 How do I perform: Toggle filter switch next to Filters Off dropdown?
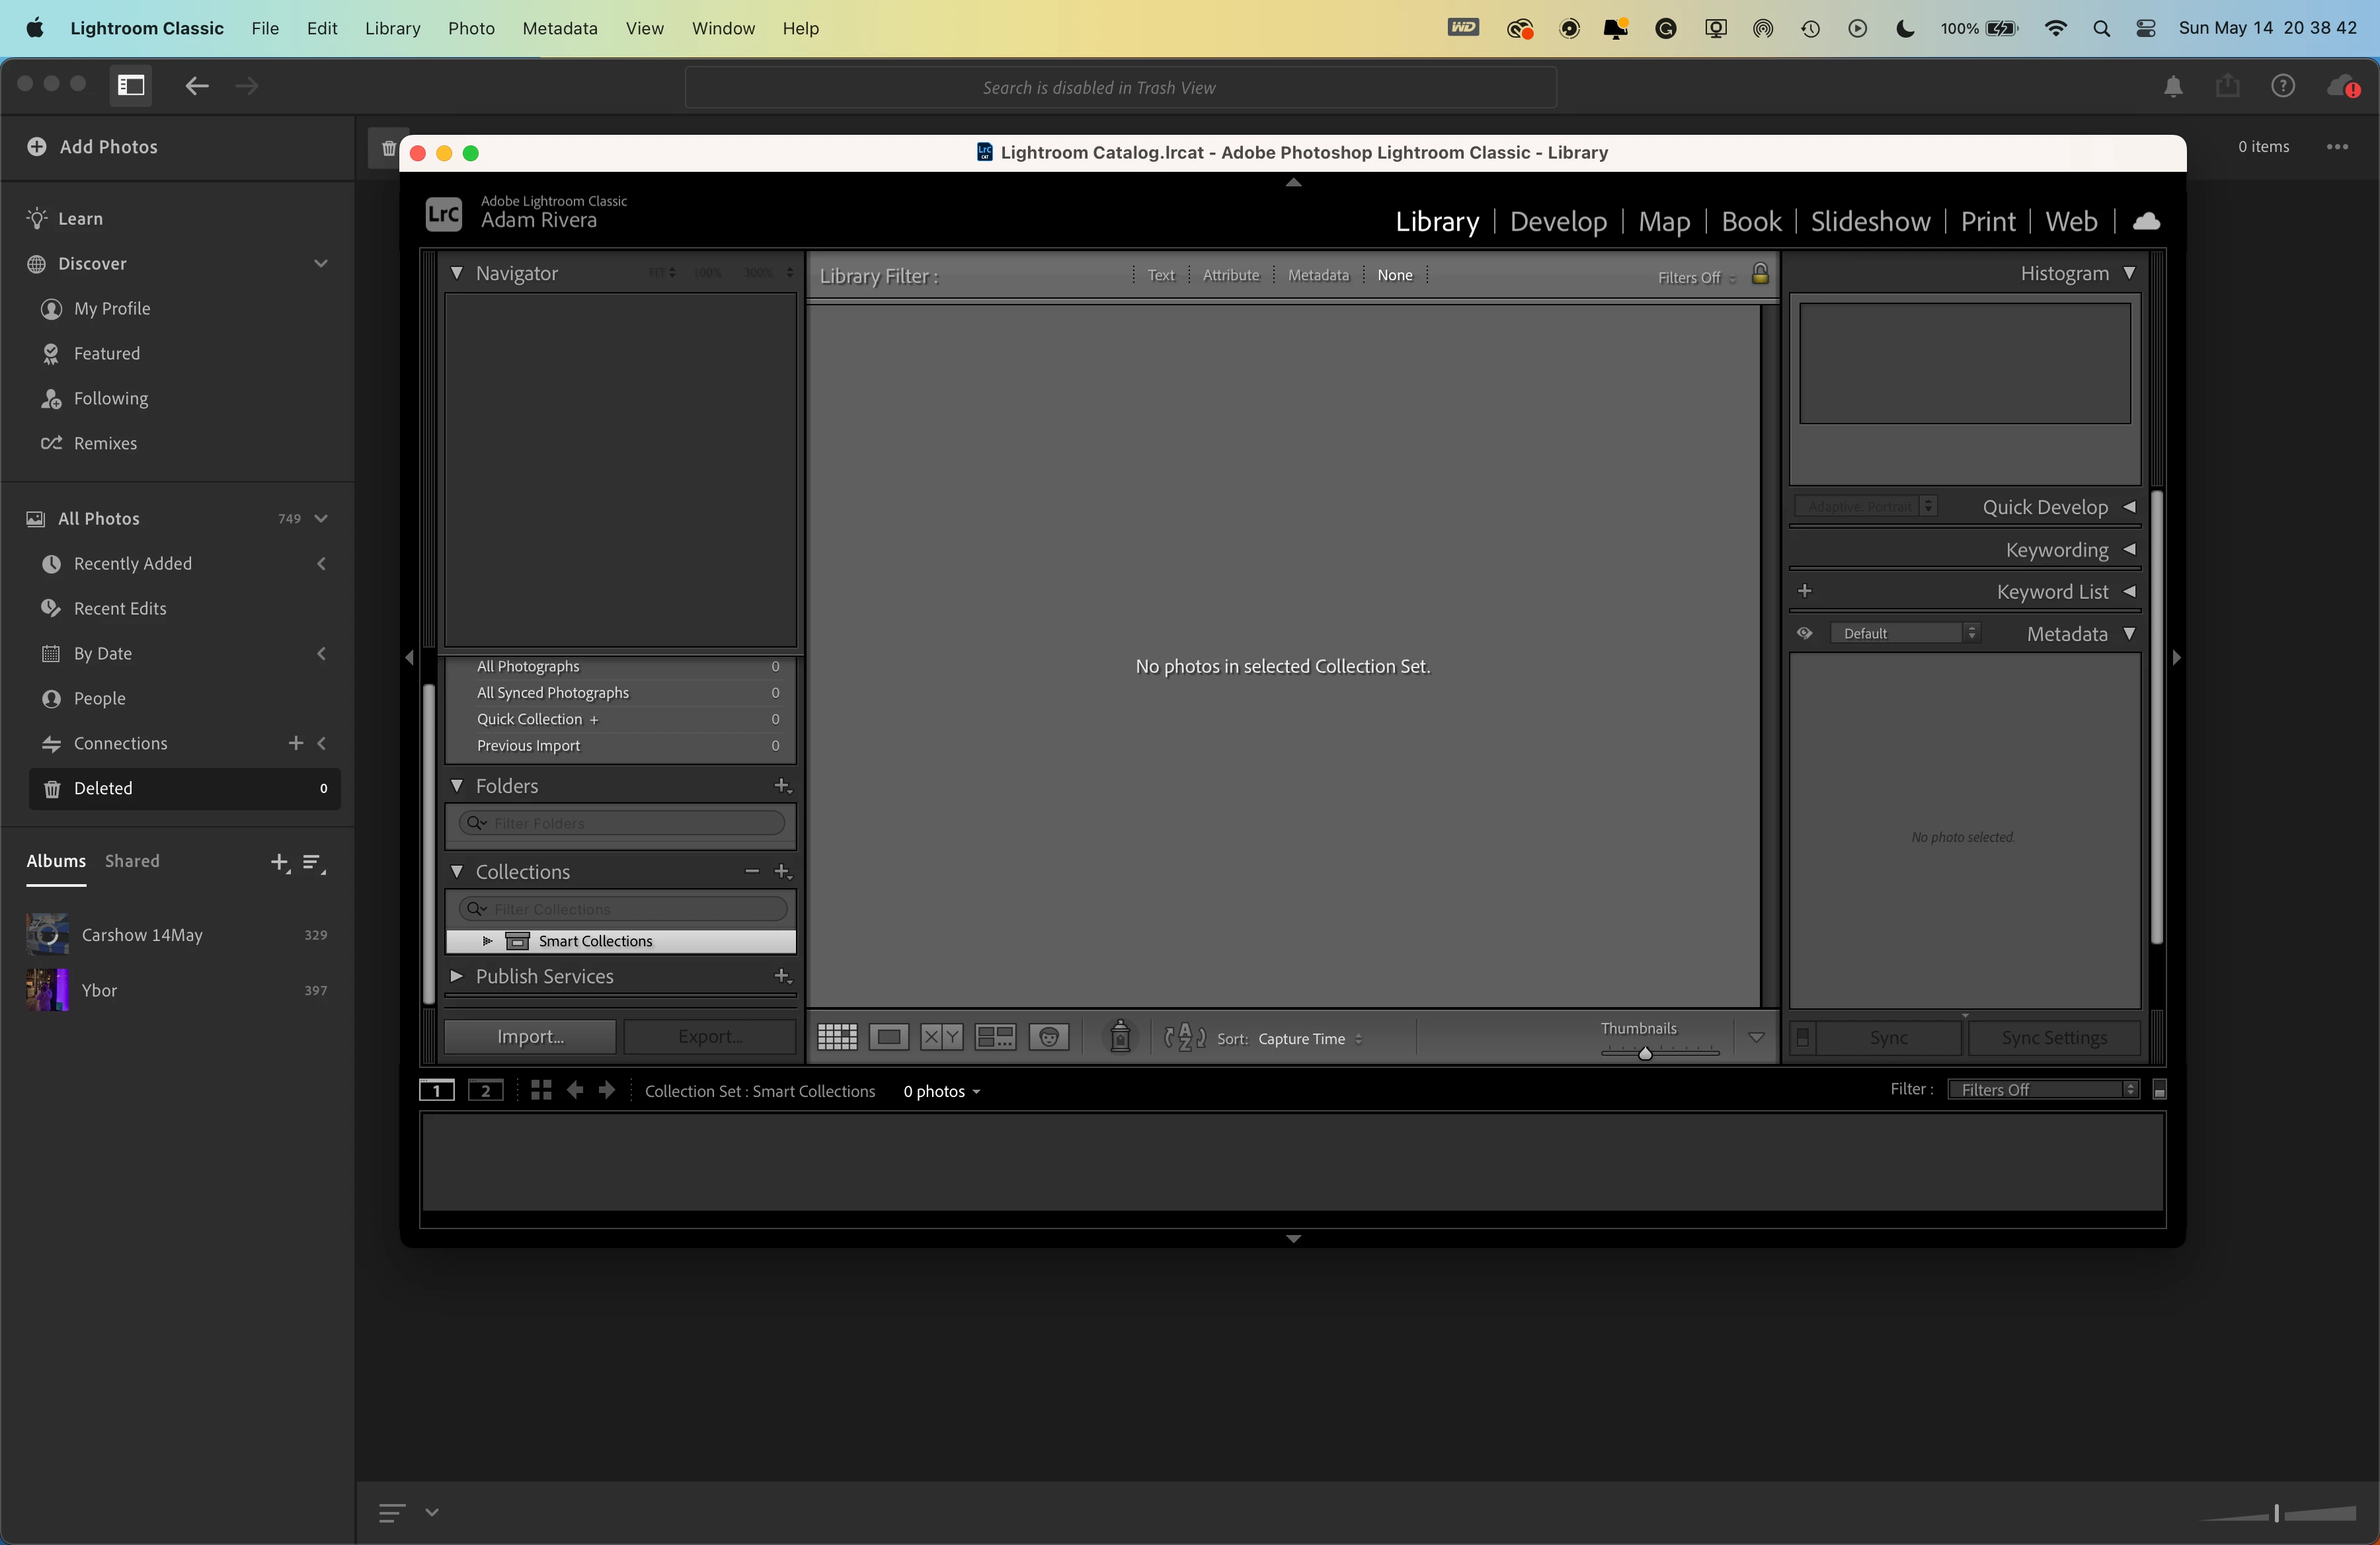coord(2159,1090)
